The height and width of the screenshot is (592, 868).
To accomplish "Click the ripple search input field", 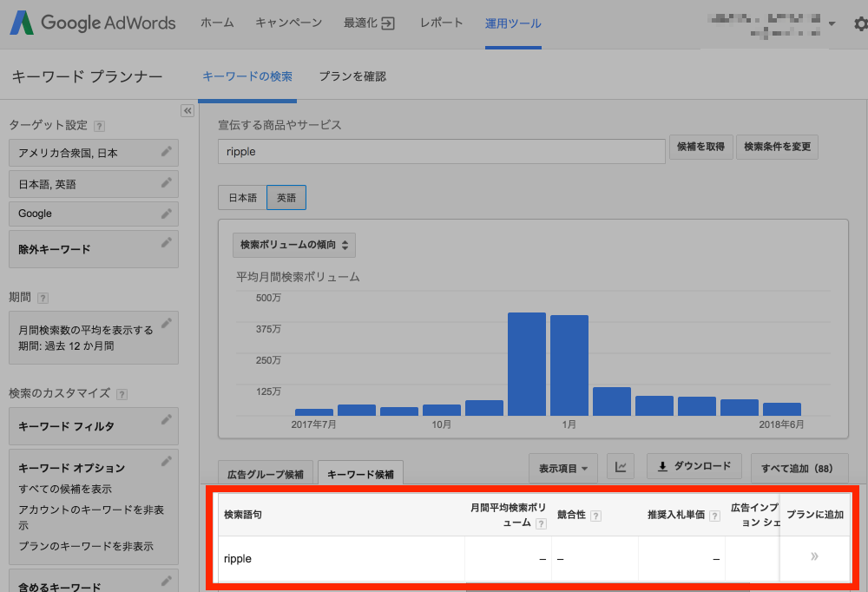I will tap(442, 151).
